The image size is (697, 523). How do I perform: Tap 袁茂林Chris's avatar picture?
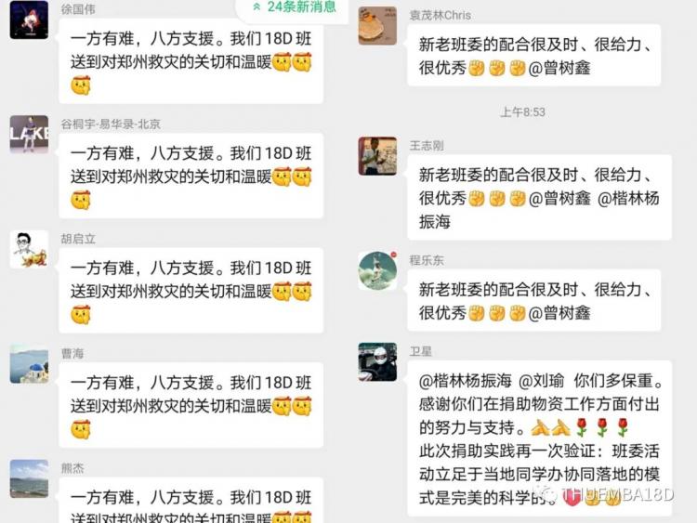(377, 25)
